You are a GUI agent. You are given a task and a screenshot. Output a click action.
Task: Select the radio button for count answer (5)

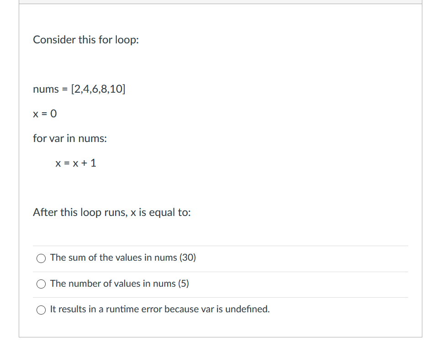[41, 284]
